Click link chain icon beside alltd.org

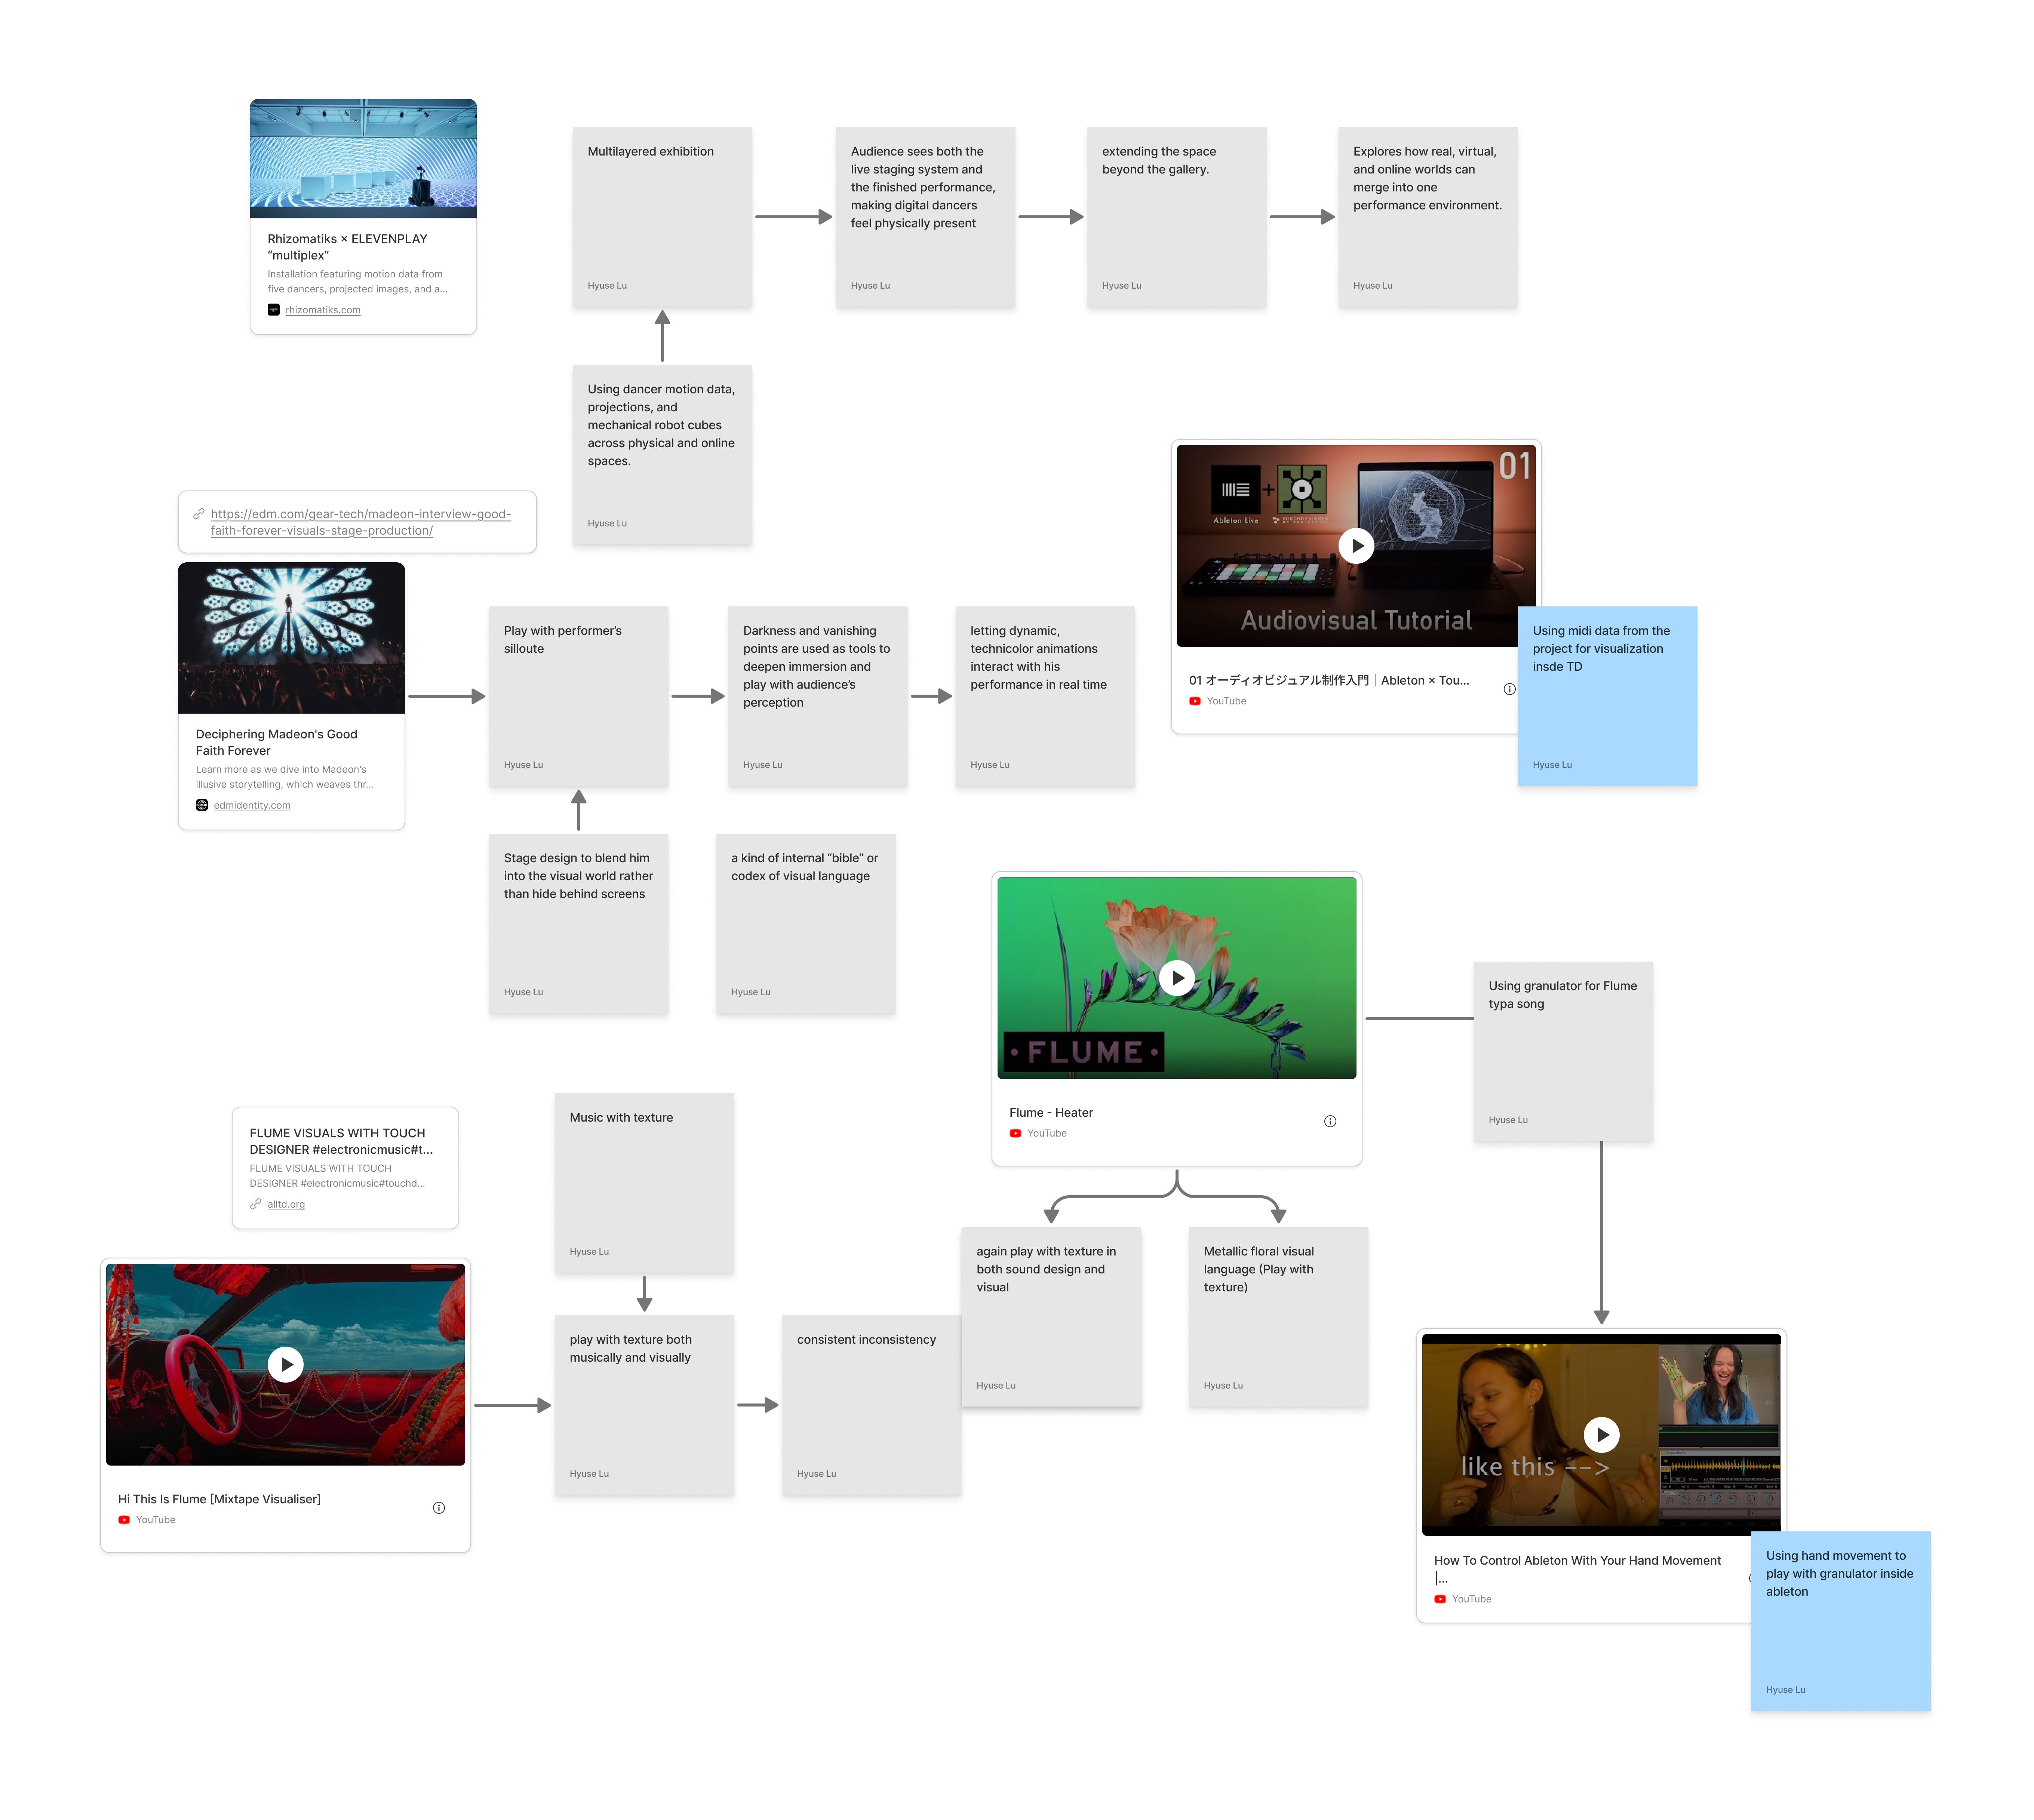click(256, 1204)
